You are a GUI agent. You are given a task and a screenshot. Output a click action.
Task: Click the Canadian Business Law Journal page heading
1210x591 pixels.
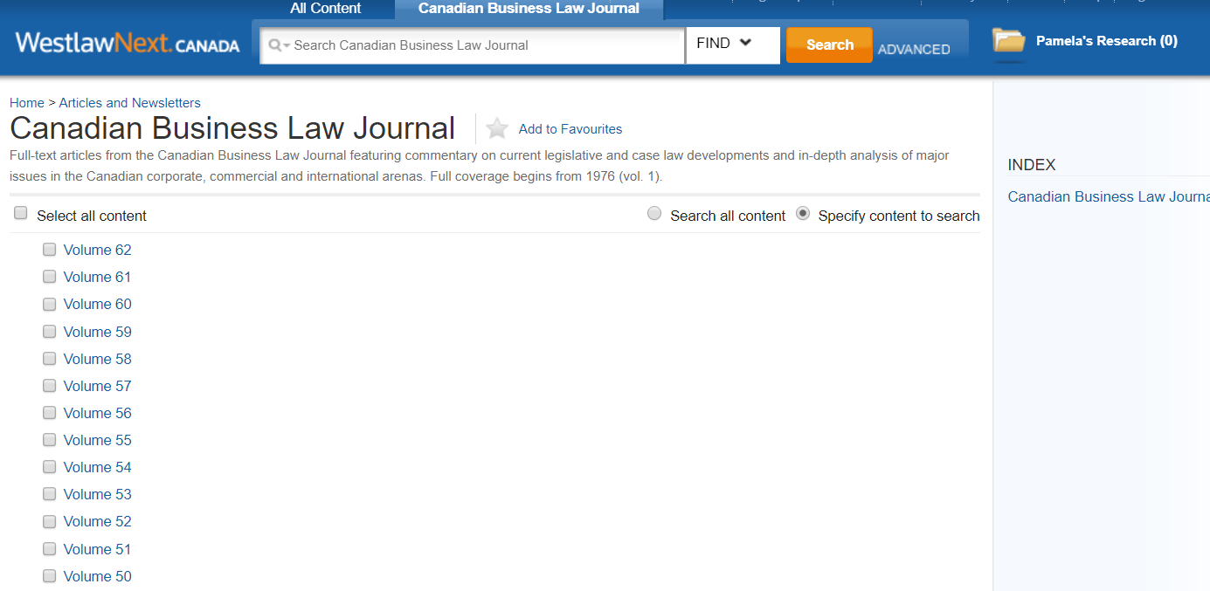point(232,129)
